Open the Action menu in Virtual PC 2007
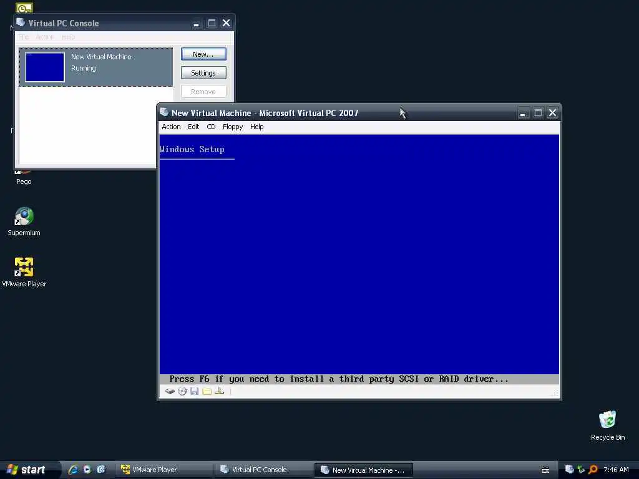The width and height of the screenshot is (639, 479). coord(171,127)
